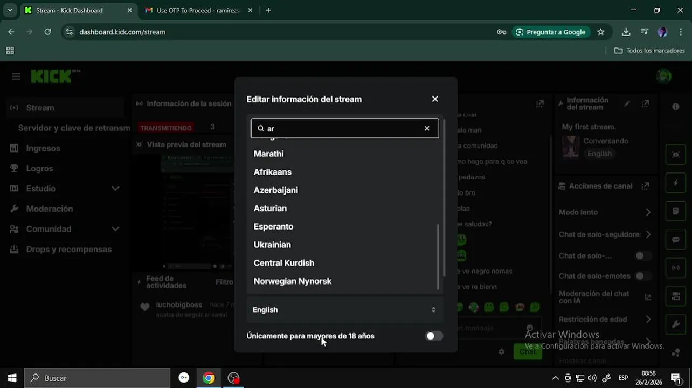Open the hamburger sidebar menu
692x388 pixels.
pos(16,77)
